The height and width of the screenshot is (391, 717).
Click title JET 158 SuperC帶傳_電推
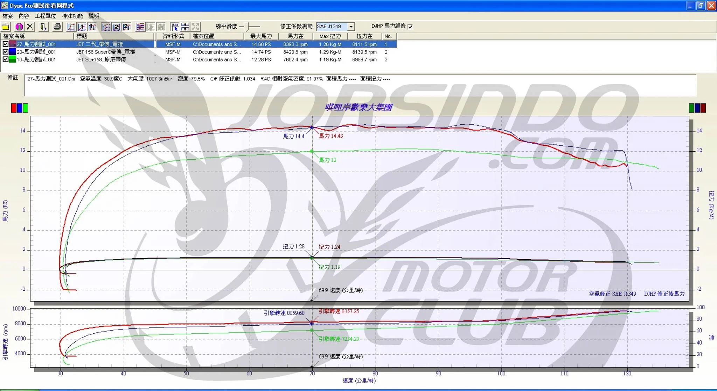coord(105,52)
